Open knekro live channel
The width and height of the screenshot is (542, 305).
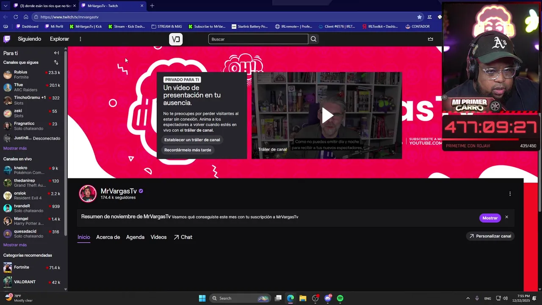[x=33, y=170]
